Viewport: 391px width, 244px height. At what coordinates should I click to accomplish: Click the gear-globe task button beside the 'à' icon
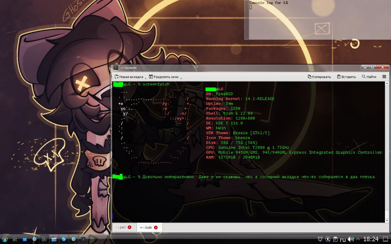pyautogui.click(x=74, y=239)
